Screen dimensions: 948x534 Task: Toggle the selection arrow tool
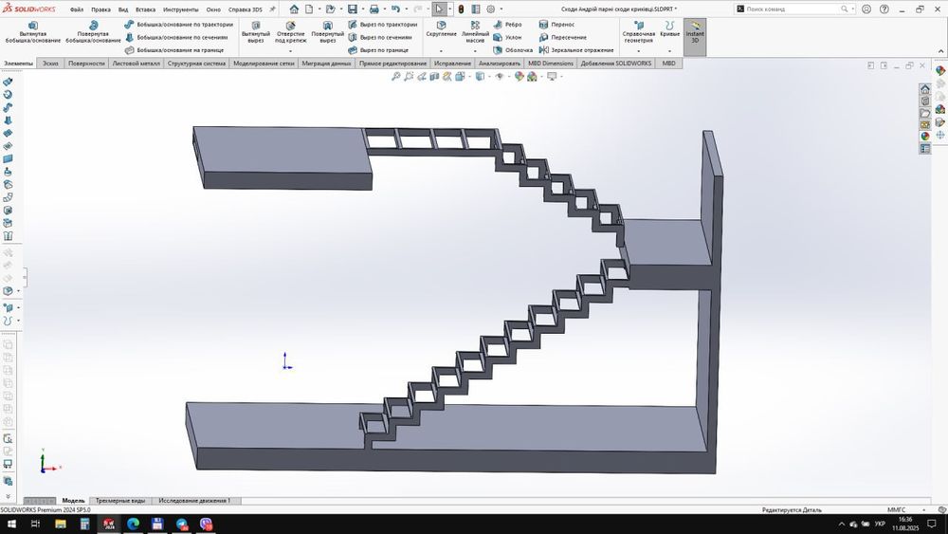click(439, 9)
